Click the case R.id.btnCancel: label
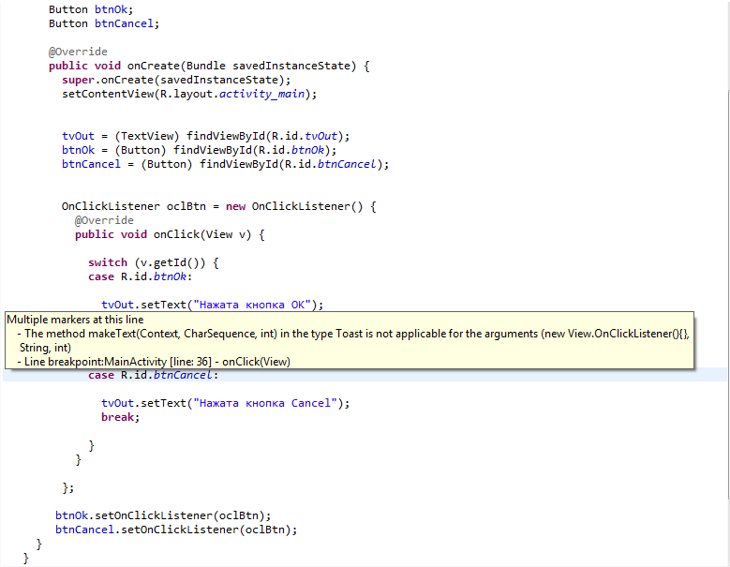Screen dimensions: 730x567 point(153,375)
